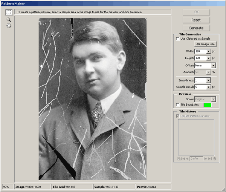The image size is (226, 192).
Task: Click the delete tile trash icon
Action: tap(214, 159)
